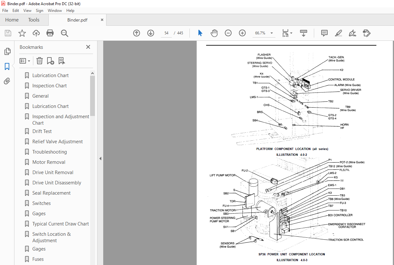This screenshot has height=265, width=394.
Task: Click the TRACTION SCR CONTROL label
Action: pos(346,240)
